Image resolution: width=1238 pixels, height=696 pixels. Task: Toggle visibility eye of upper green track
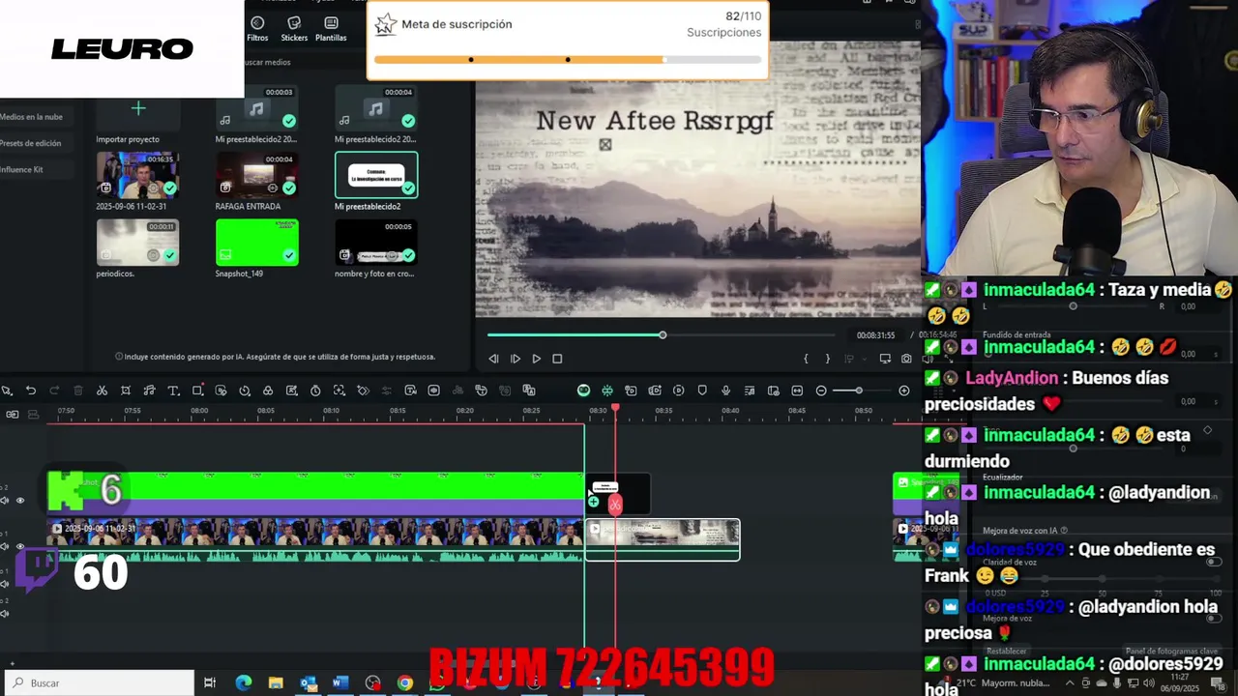coord(20,501)
